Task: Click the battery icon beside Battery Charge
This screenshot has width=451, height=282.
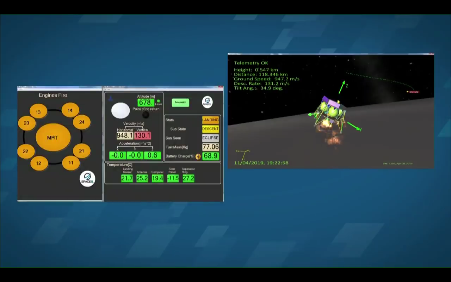Action: click(x=198, y=157)
